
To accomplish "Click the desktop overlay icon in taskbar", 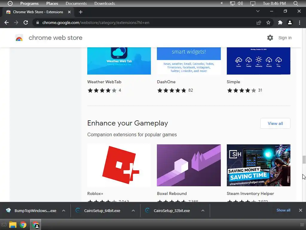I will click(4, 225).
